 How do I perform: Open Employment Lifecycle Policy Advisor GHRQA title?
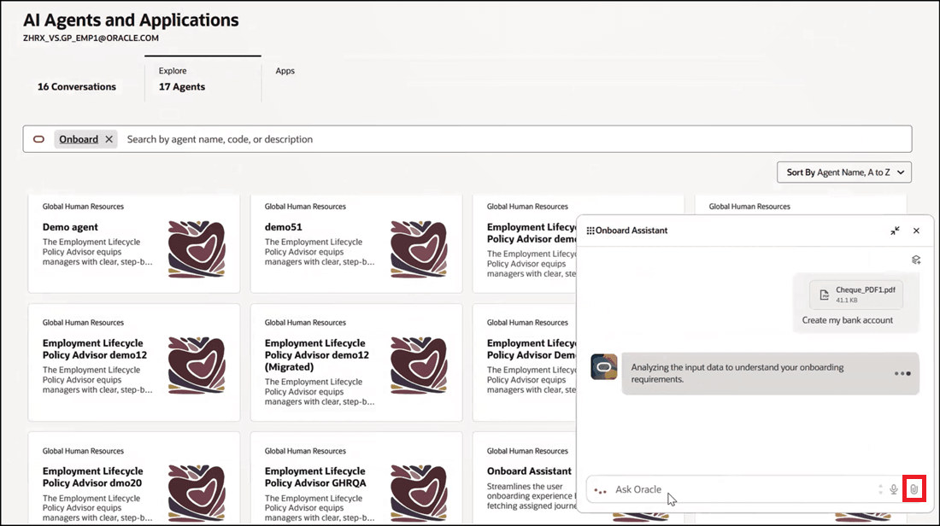tap(315, 477)
